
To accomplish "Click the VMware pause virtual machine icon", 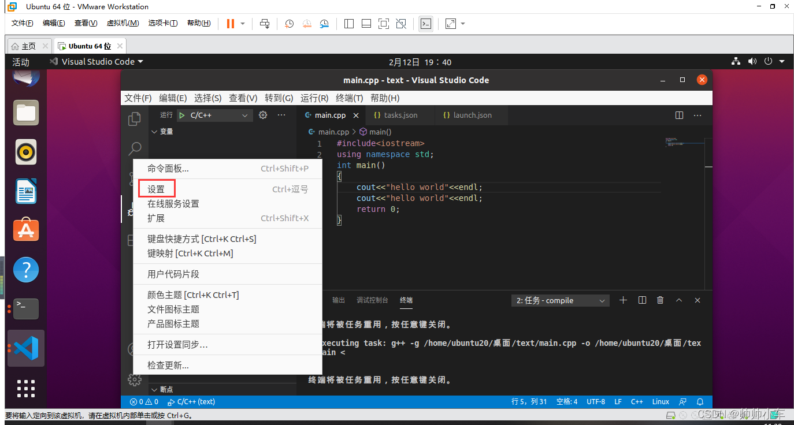I will coord(231,24).
